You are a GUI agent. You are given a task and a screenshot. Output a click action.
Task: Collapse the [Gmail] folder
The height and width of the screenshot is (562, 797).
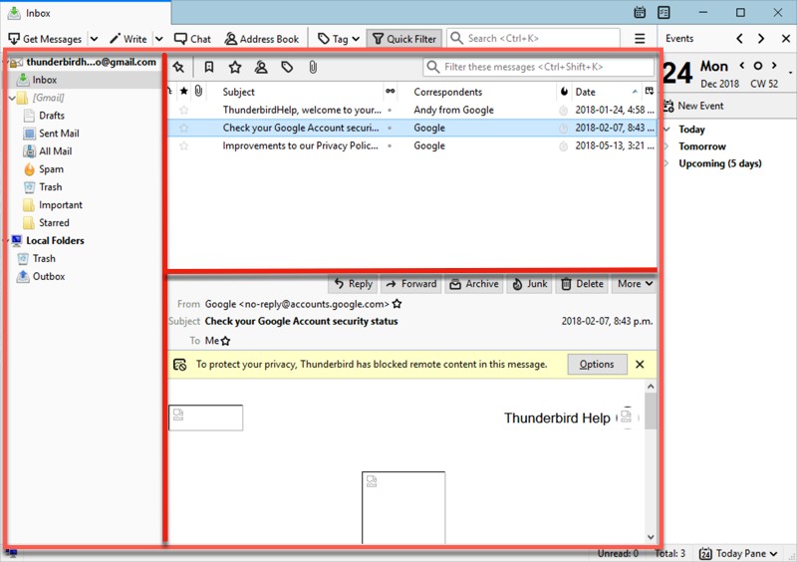12,99
